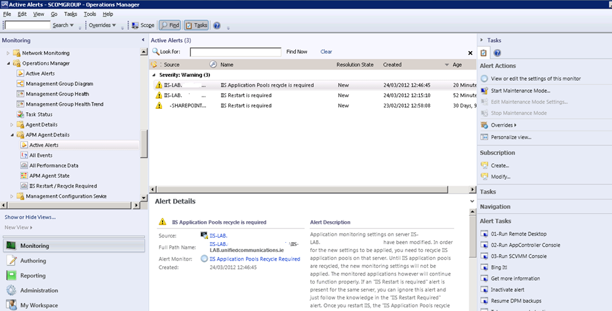Viewport: 612px width, 311px height.
Task: Open the Edit menu
Action: click(22, 14)
